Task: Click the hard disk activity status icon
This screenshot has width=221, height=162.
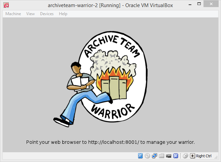Action: [x=140, y=156]
